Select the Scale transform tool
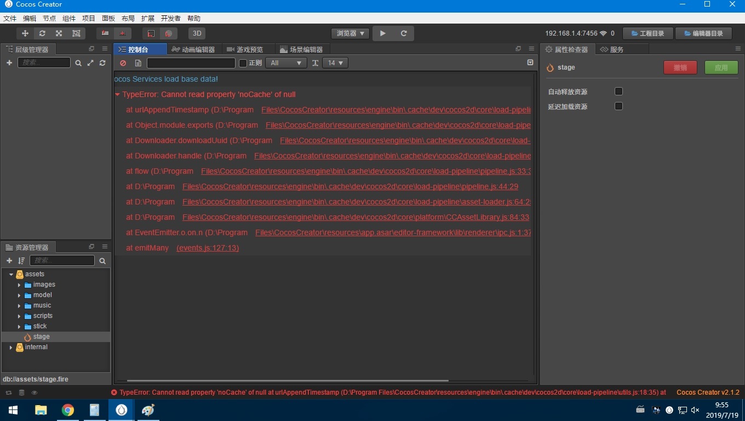The image size is (745, 421). tap(59, 33)
